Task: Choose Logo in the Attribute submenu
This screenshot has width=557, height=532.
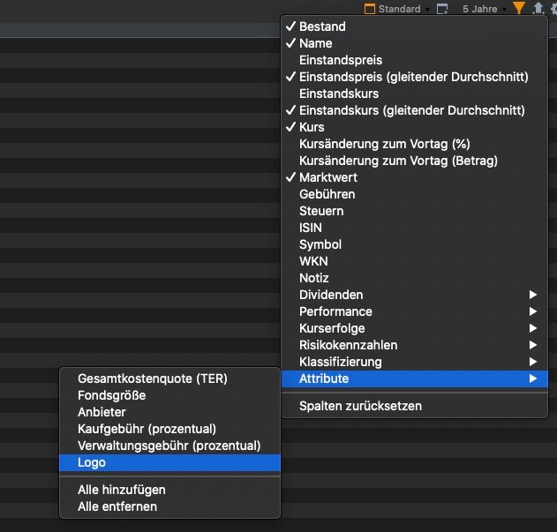Action: [x=92, y=462]
